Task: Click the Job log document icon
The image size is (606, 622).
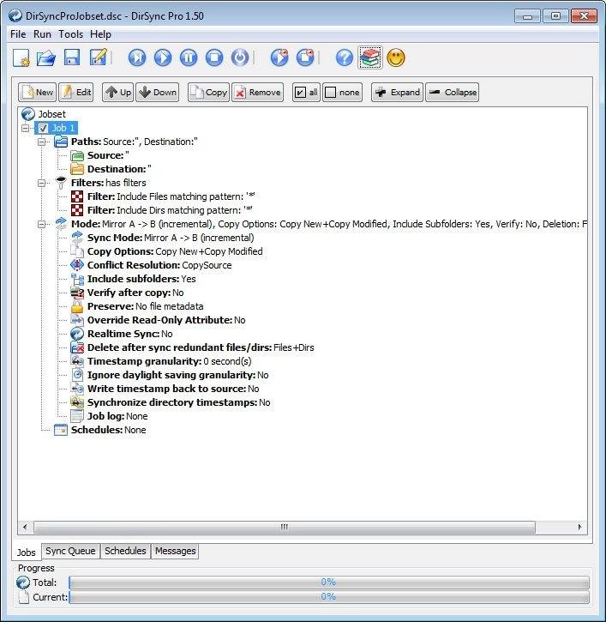Action: pyautogui.click(x=77, y=416)
